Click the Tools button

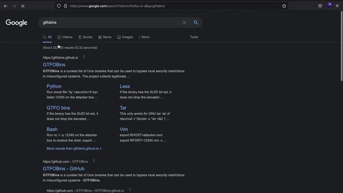click(x=194, y=37)
